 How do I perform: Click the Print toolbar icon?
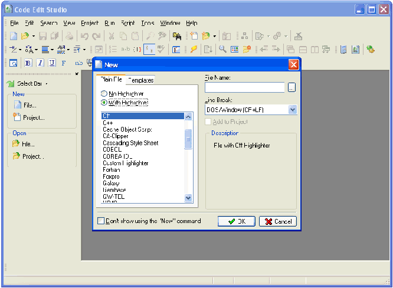click(69, 36)
